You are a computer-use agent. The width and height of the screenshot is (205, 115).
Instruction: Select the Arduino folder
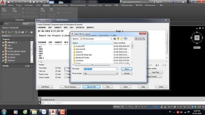tap(79, 52)
